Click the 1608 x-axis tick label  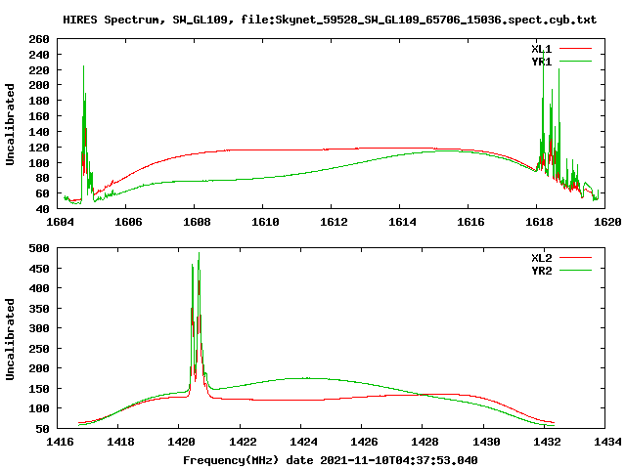click(x=197, y=222)
